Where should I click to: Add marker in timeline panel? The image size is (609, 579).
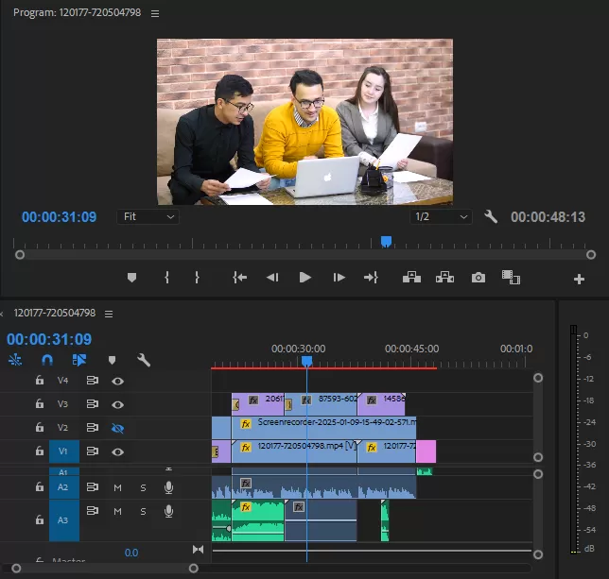(x=112, y=360)
